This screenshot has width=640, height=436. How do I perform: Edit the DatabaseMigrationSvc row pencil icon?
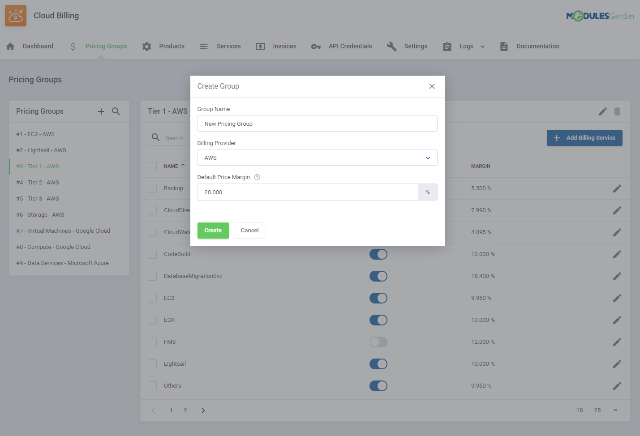(x=617, y=276)
